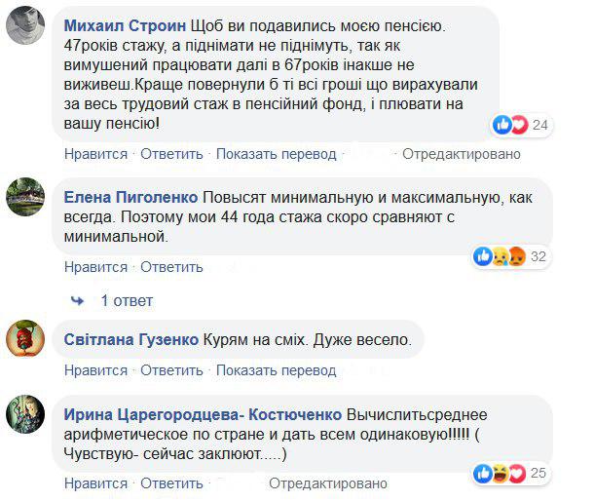Reply to Михаил Строин's comment

pos(171,154)
